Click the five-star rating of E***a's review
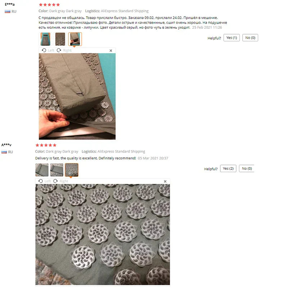This screenshot has width=288, height=288. click(x=49, y=5)
